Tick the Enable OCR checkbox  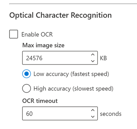[13, 34]
